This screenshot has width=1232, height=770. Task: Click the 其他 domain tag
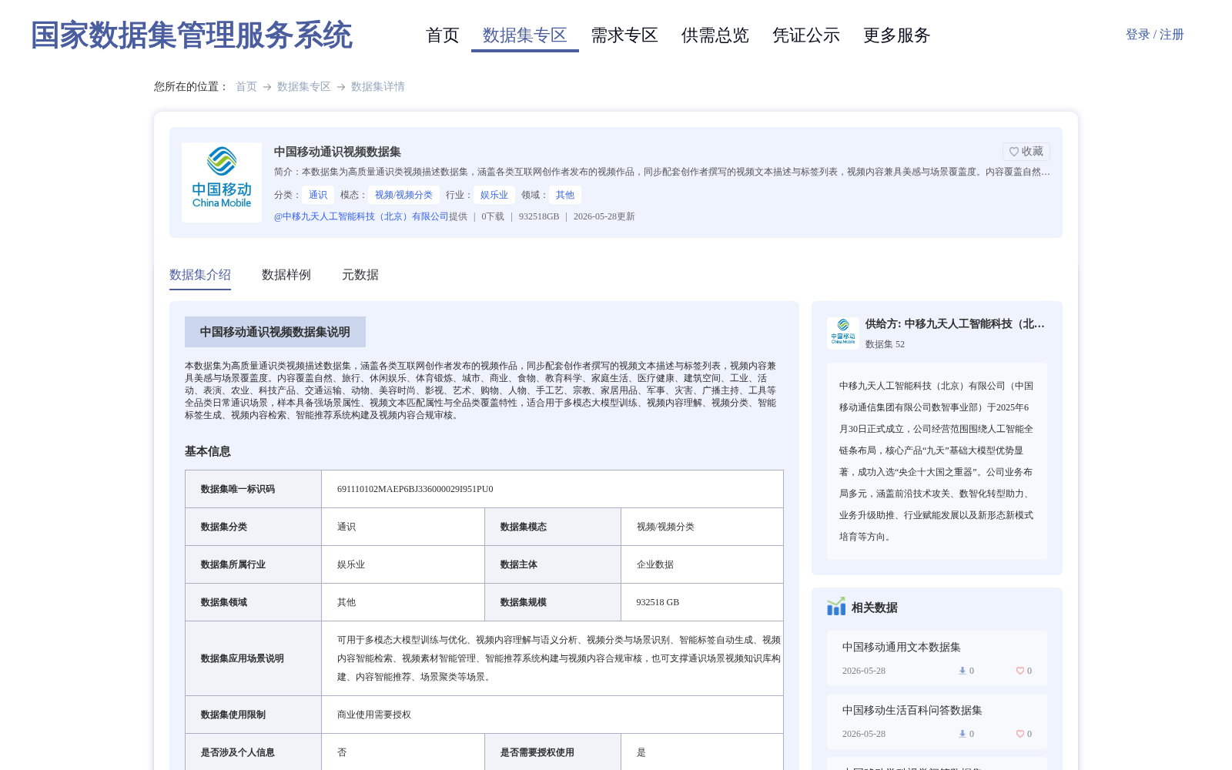tap(565, 195)
